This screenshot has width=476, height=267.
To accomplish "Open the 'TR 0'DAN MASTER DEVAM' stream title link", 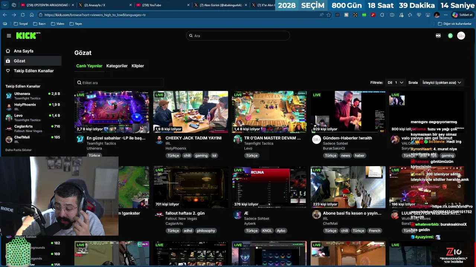I will (272, 138).
